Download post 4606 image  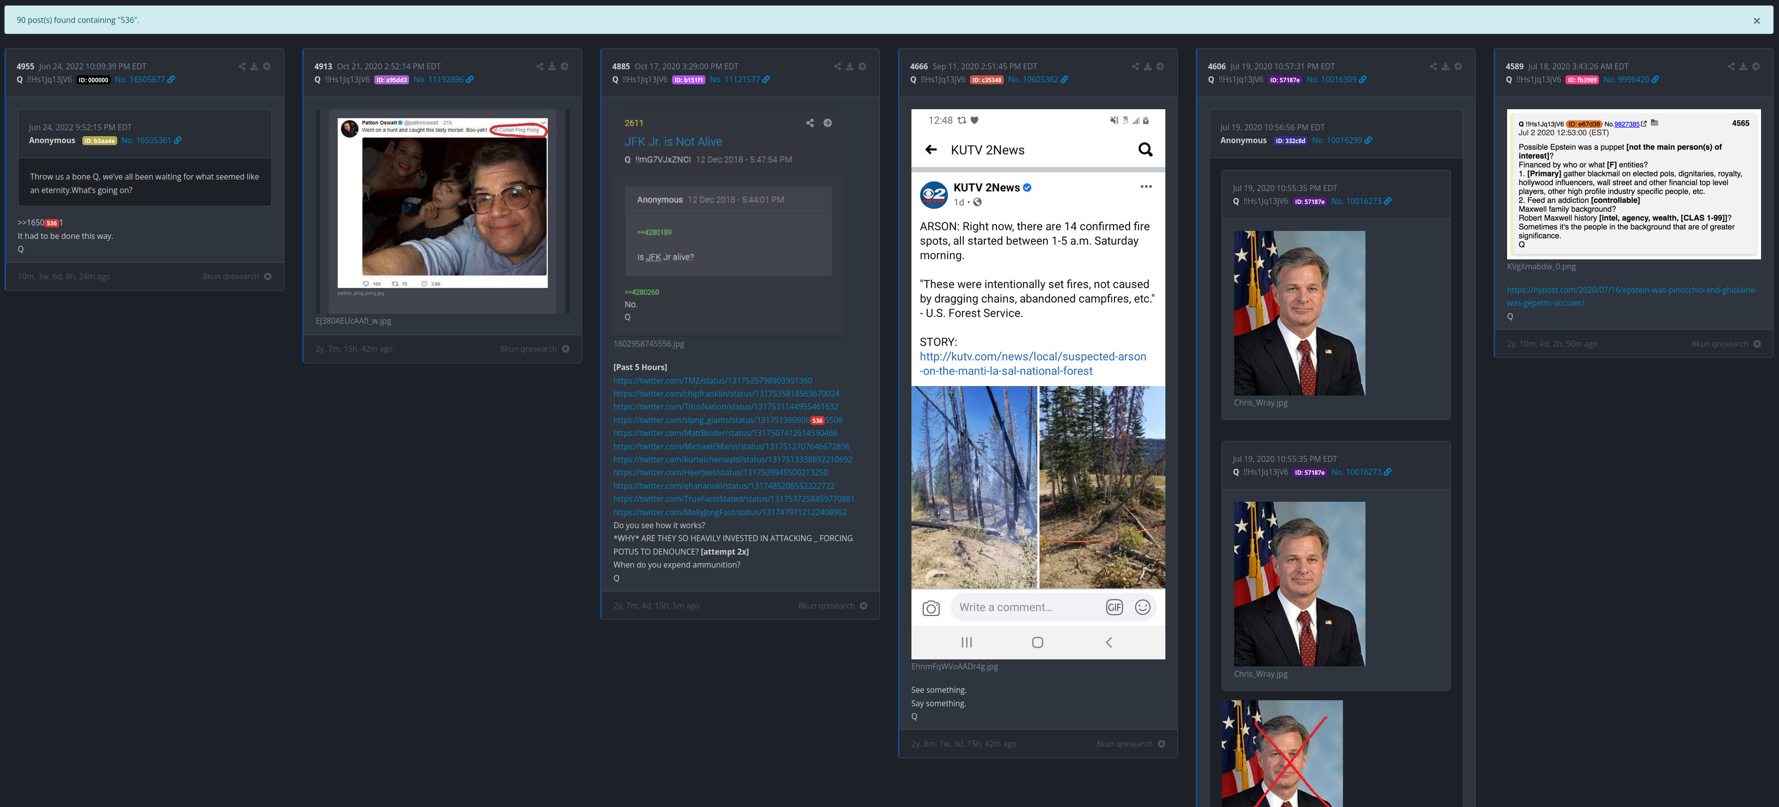tap(1445, 66)
